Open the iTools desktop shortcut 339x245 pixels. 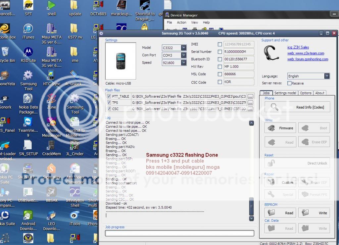click(x=75, y=218)
